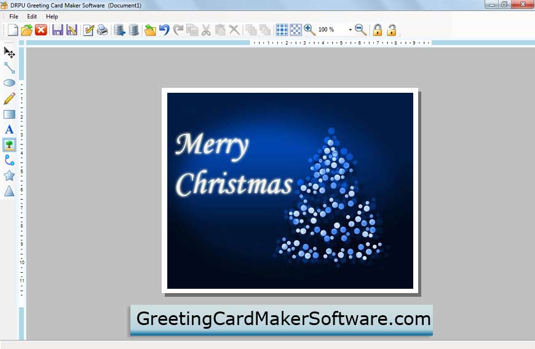
Task: Create a new blank document
Action: 13,30
